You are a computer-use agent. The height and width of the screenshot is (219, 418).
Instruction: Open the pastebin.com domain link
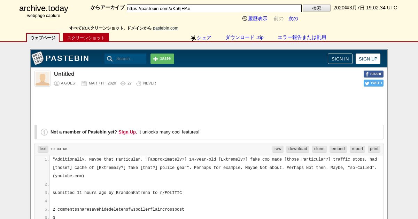click(x=165, y=28)
